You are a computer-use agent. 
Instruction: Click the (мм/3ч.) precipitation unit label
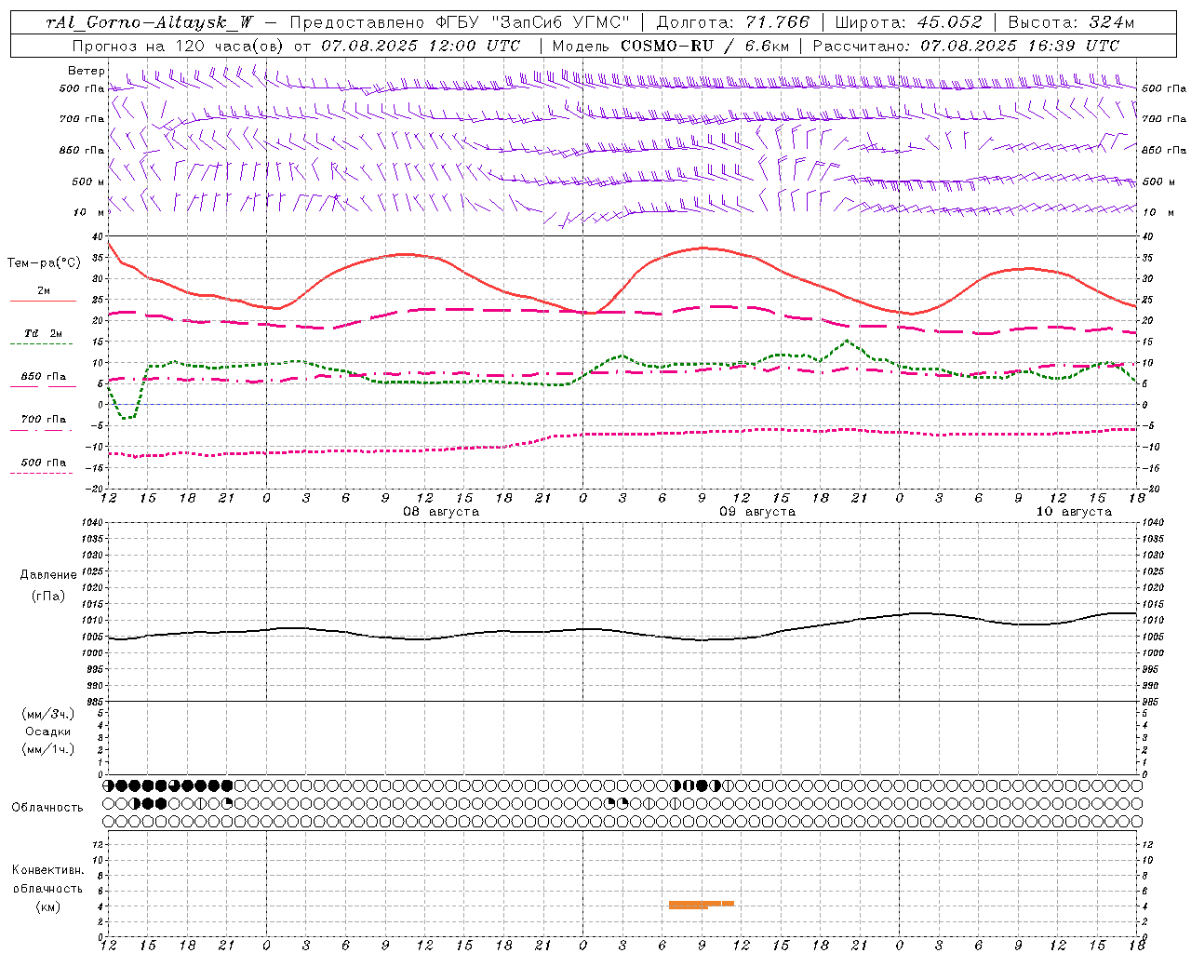48,714
